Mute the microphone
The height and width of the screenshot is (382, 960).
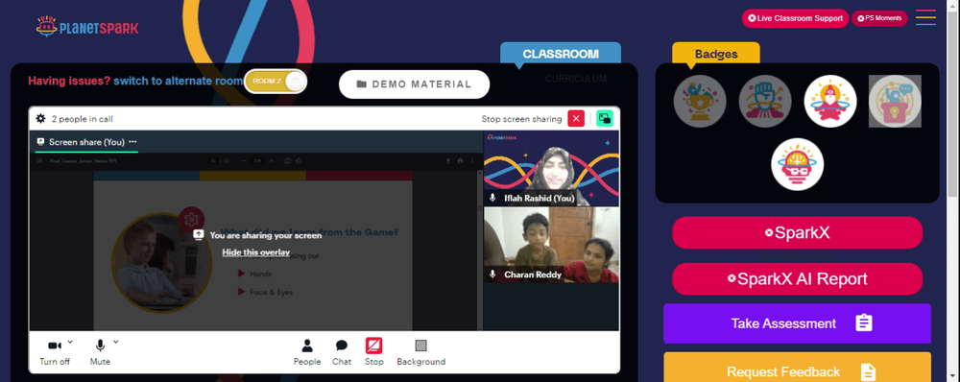point(101,352)
